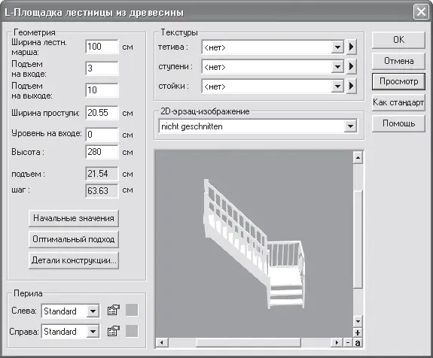Click the Высота input field
This screenshot has width=433, height=358.
pos(102,152)
